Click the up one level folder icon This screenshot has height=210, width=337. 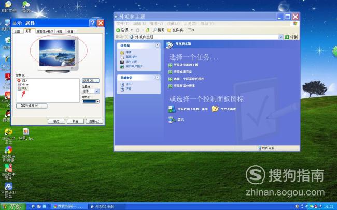[148, 30]
